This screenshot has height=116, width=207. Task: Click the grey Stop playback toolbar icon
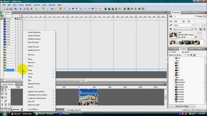70,9
